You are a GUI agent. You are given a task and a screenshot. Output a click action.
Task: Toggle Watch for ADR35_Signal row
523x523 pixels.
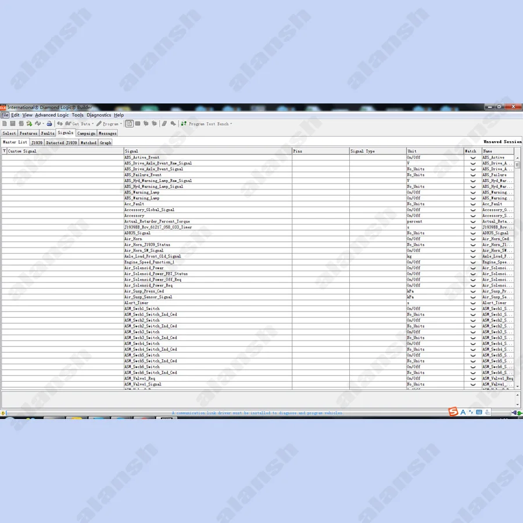click(x=473, y=233)
